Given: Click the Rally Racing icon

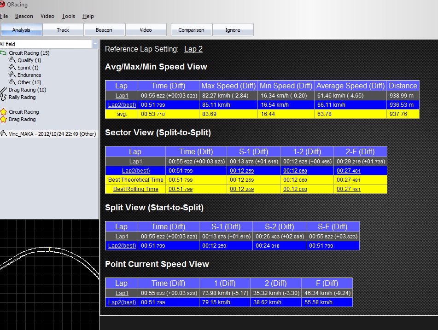Looking at the screenshot, I should point(4,97).
